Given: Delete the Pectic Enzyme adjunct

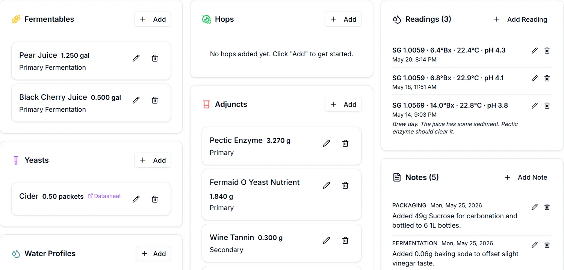Looking at the screenshot, I should 345,143.
